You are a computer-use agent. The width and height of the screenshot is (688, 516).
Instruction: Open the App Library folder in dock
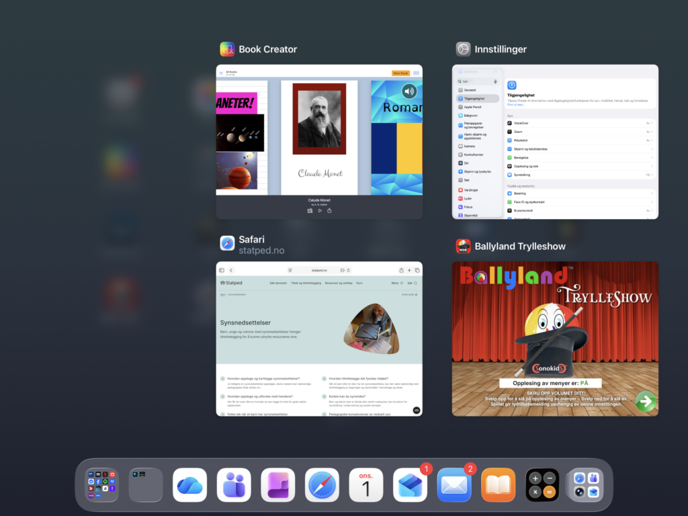pyautogui.click(x=586, y=485)
